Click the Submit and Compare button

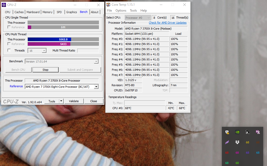(x=80, y=70)
